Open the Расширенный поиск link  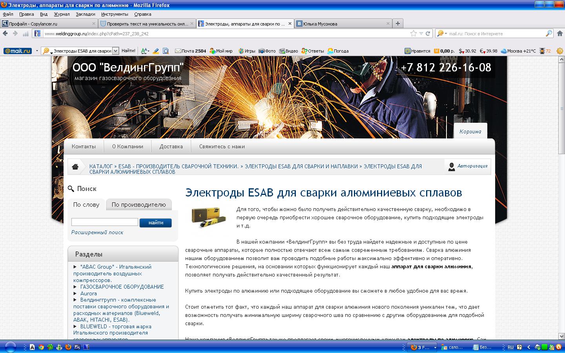97,233
